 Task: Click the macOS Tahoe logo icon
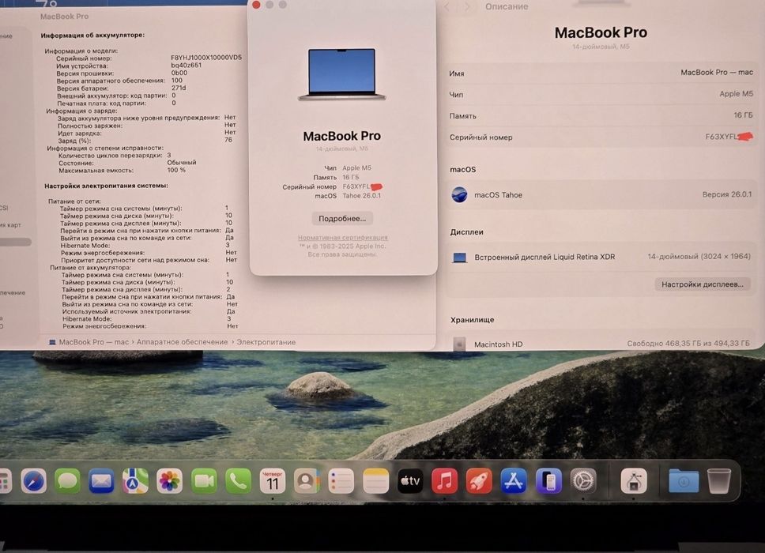tap(459, 194)
